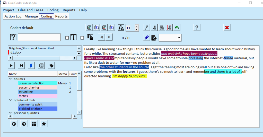Switch to the Manage tab
Screen dimensions: 263x137
click(x=31, y=16)
